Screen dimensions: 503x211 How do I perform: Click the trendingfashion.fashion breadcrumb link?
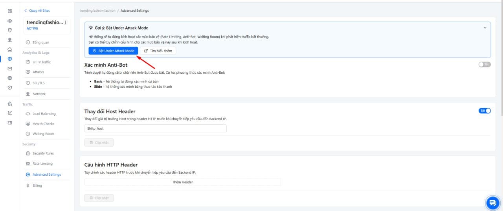pyautogui.click(x=97, y=11)
